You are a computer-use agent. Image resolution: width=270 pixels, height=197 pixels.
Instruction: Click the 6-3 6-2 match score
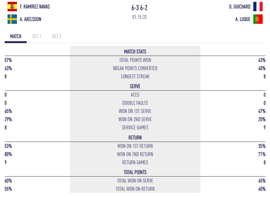(x=139, y=8)
